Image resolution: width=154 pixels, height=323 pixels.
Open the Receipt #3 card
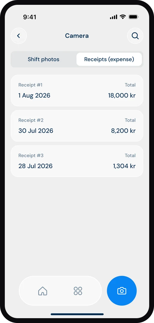coord(77,161)
